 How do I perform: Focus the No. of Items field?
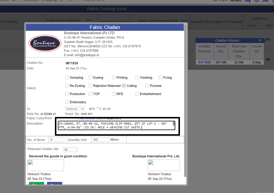57,139
